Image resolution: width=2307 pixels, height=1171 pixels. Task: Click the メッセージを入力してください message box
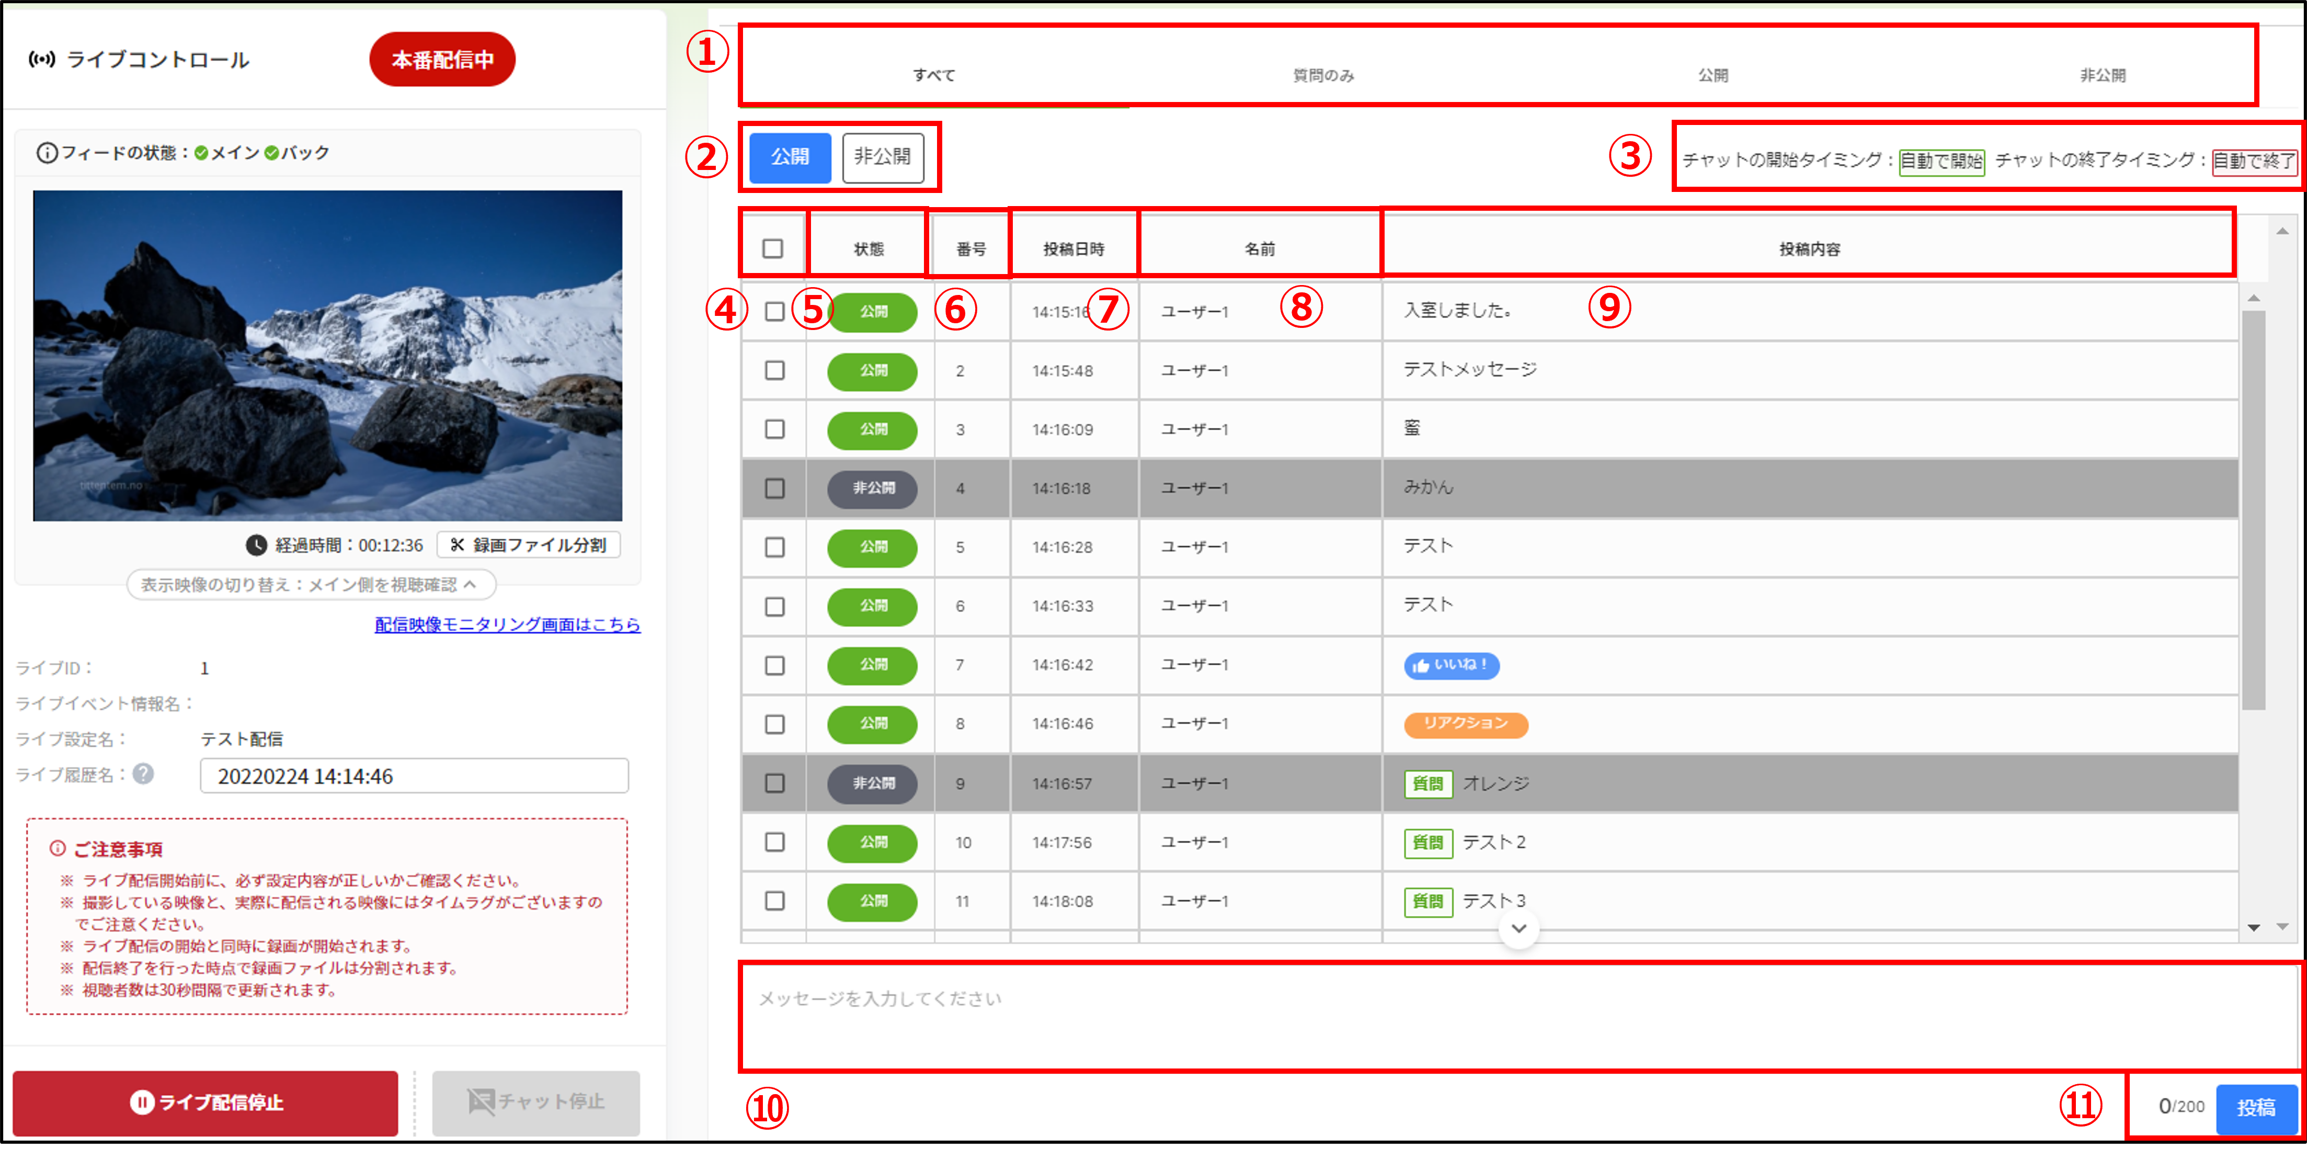point(1519,1017)
